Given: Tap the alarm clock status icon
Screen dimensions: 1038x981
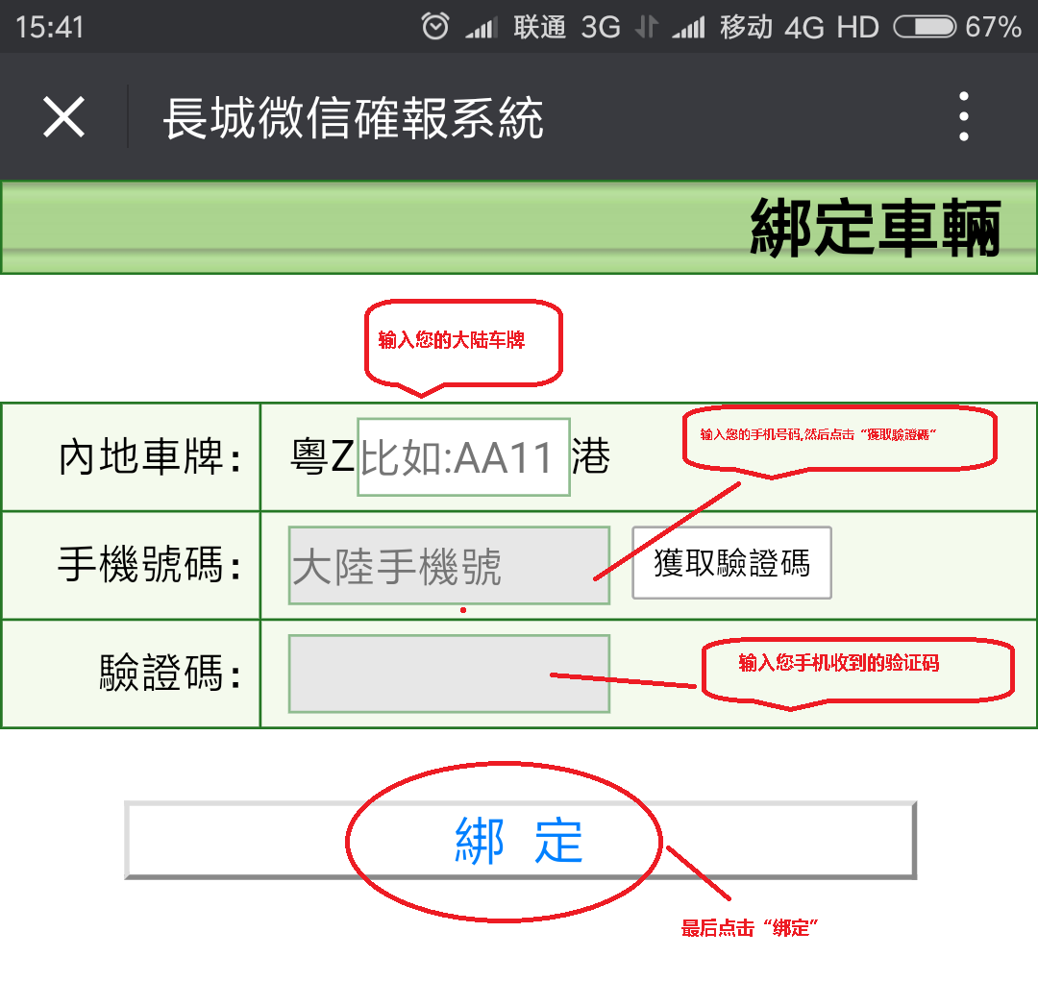Looking at the screenshot, I should click(x=435, y=27).
